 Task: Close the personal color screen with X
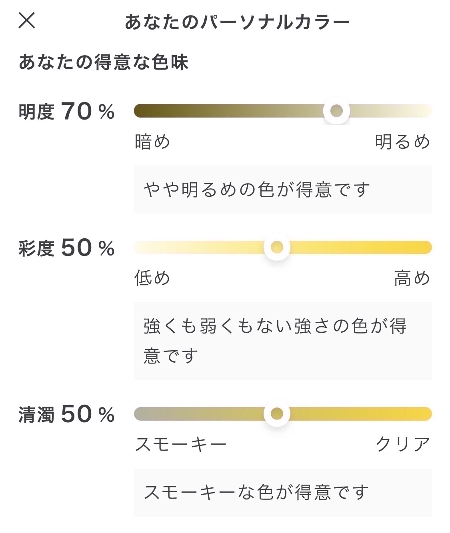pos(27,20)
